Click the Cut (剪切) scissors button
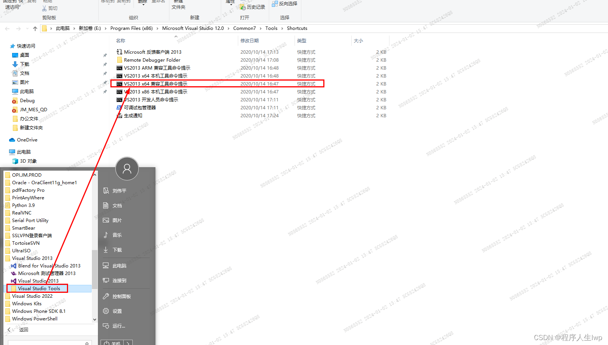The width and height of the screenshot is (608, 345). click(x=50, y=8)
